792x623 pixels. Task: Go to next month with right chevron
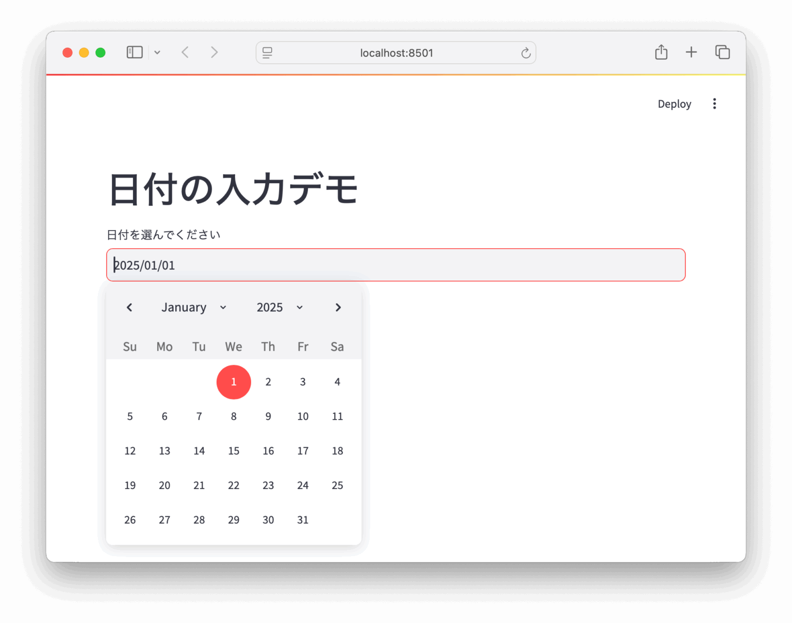pyautogui.click(x=338, y=307)
